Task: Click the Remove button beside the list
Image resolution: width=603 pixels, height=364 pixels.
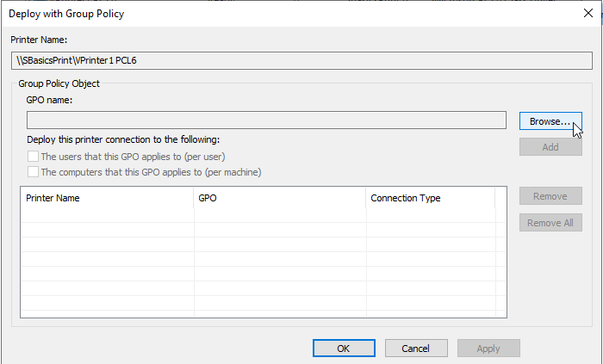Action: tap(550, 196)
